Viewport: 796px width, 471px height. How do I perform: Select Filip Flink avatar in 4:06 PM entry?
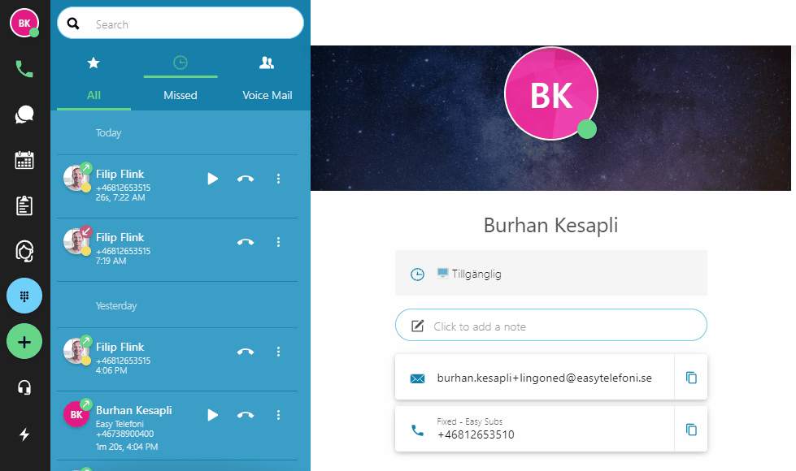76,351
